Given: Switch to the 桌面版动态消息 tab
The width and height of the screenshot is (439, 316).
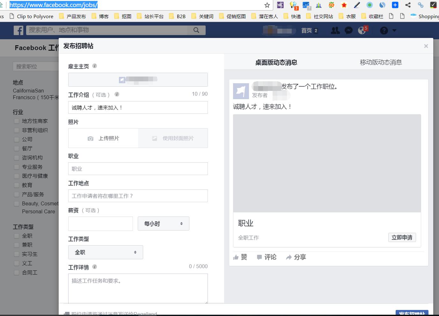Looking at the screenshot, I should tap(276, 62).
